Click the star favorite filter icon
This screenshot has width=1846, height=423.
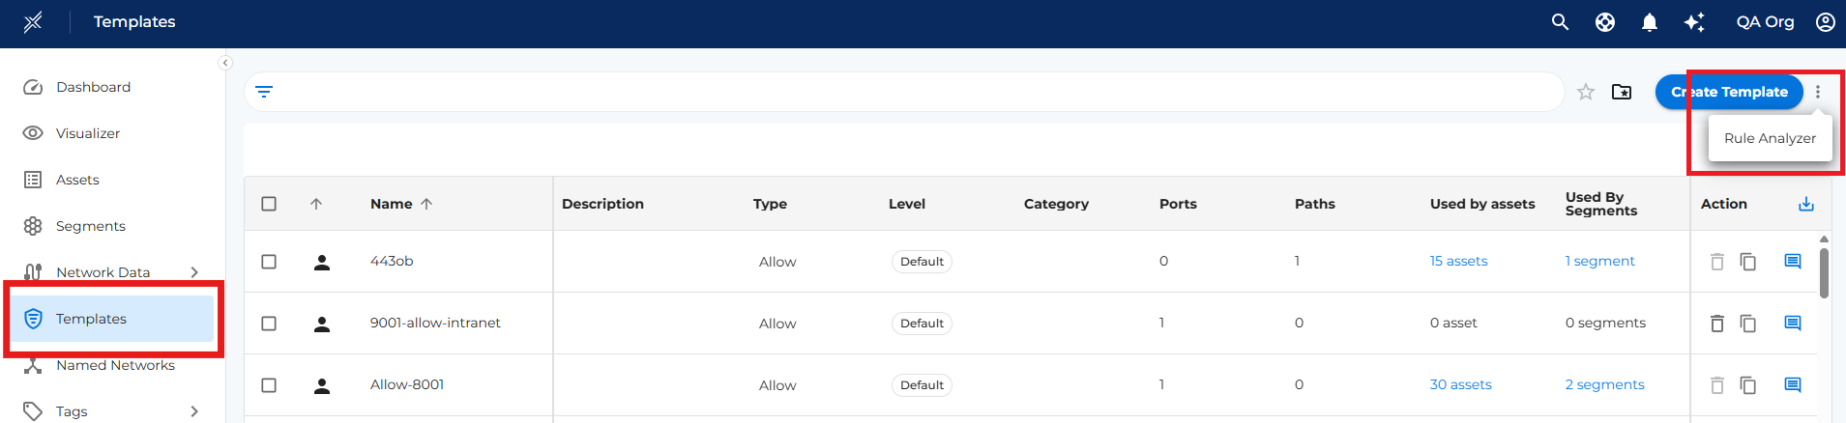[x=1586, y=92]
